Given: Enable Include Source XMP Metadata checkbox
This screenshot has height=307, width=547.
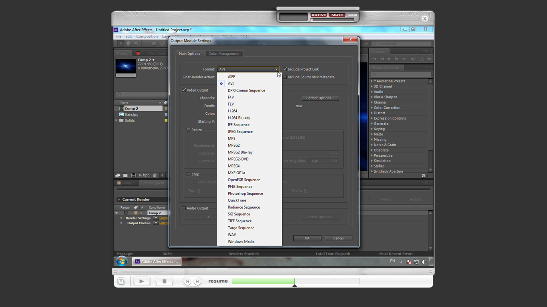Looking at the screenshot, I should (285, 77).
